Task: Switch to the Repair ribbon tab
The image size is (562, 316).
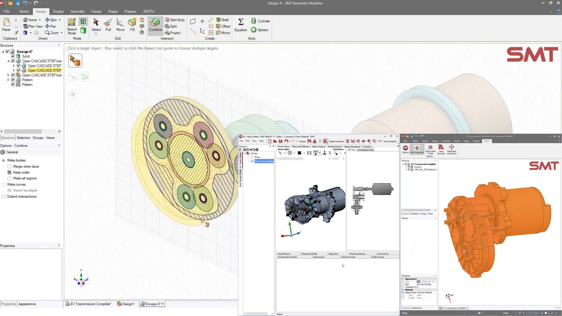Action: point(113,11)
